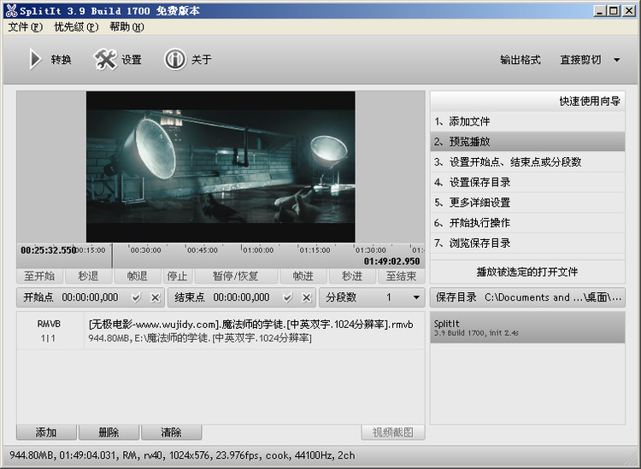Confirm the 开始点 start point checkmark

point(136,297)
